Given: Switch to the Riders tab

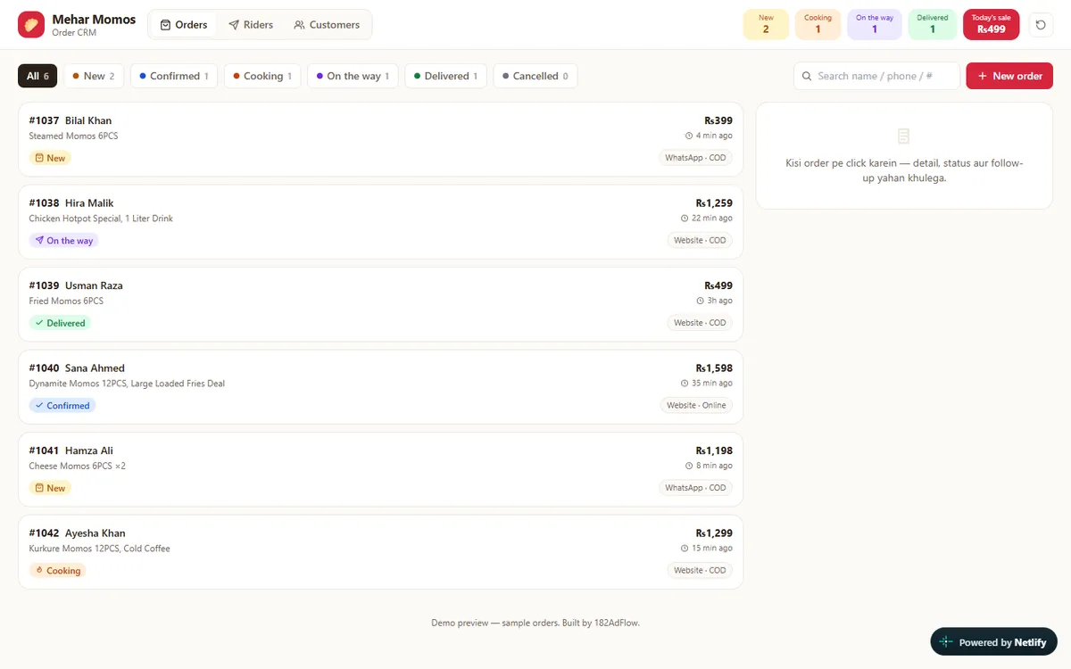Looking at the screenshot, I should click(x=251, y=25).
